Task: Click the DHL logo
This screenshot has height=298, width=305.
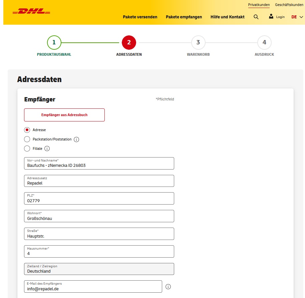Action: coord(31,12)
